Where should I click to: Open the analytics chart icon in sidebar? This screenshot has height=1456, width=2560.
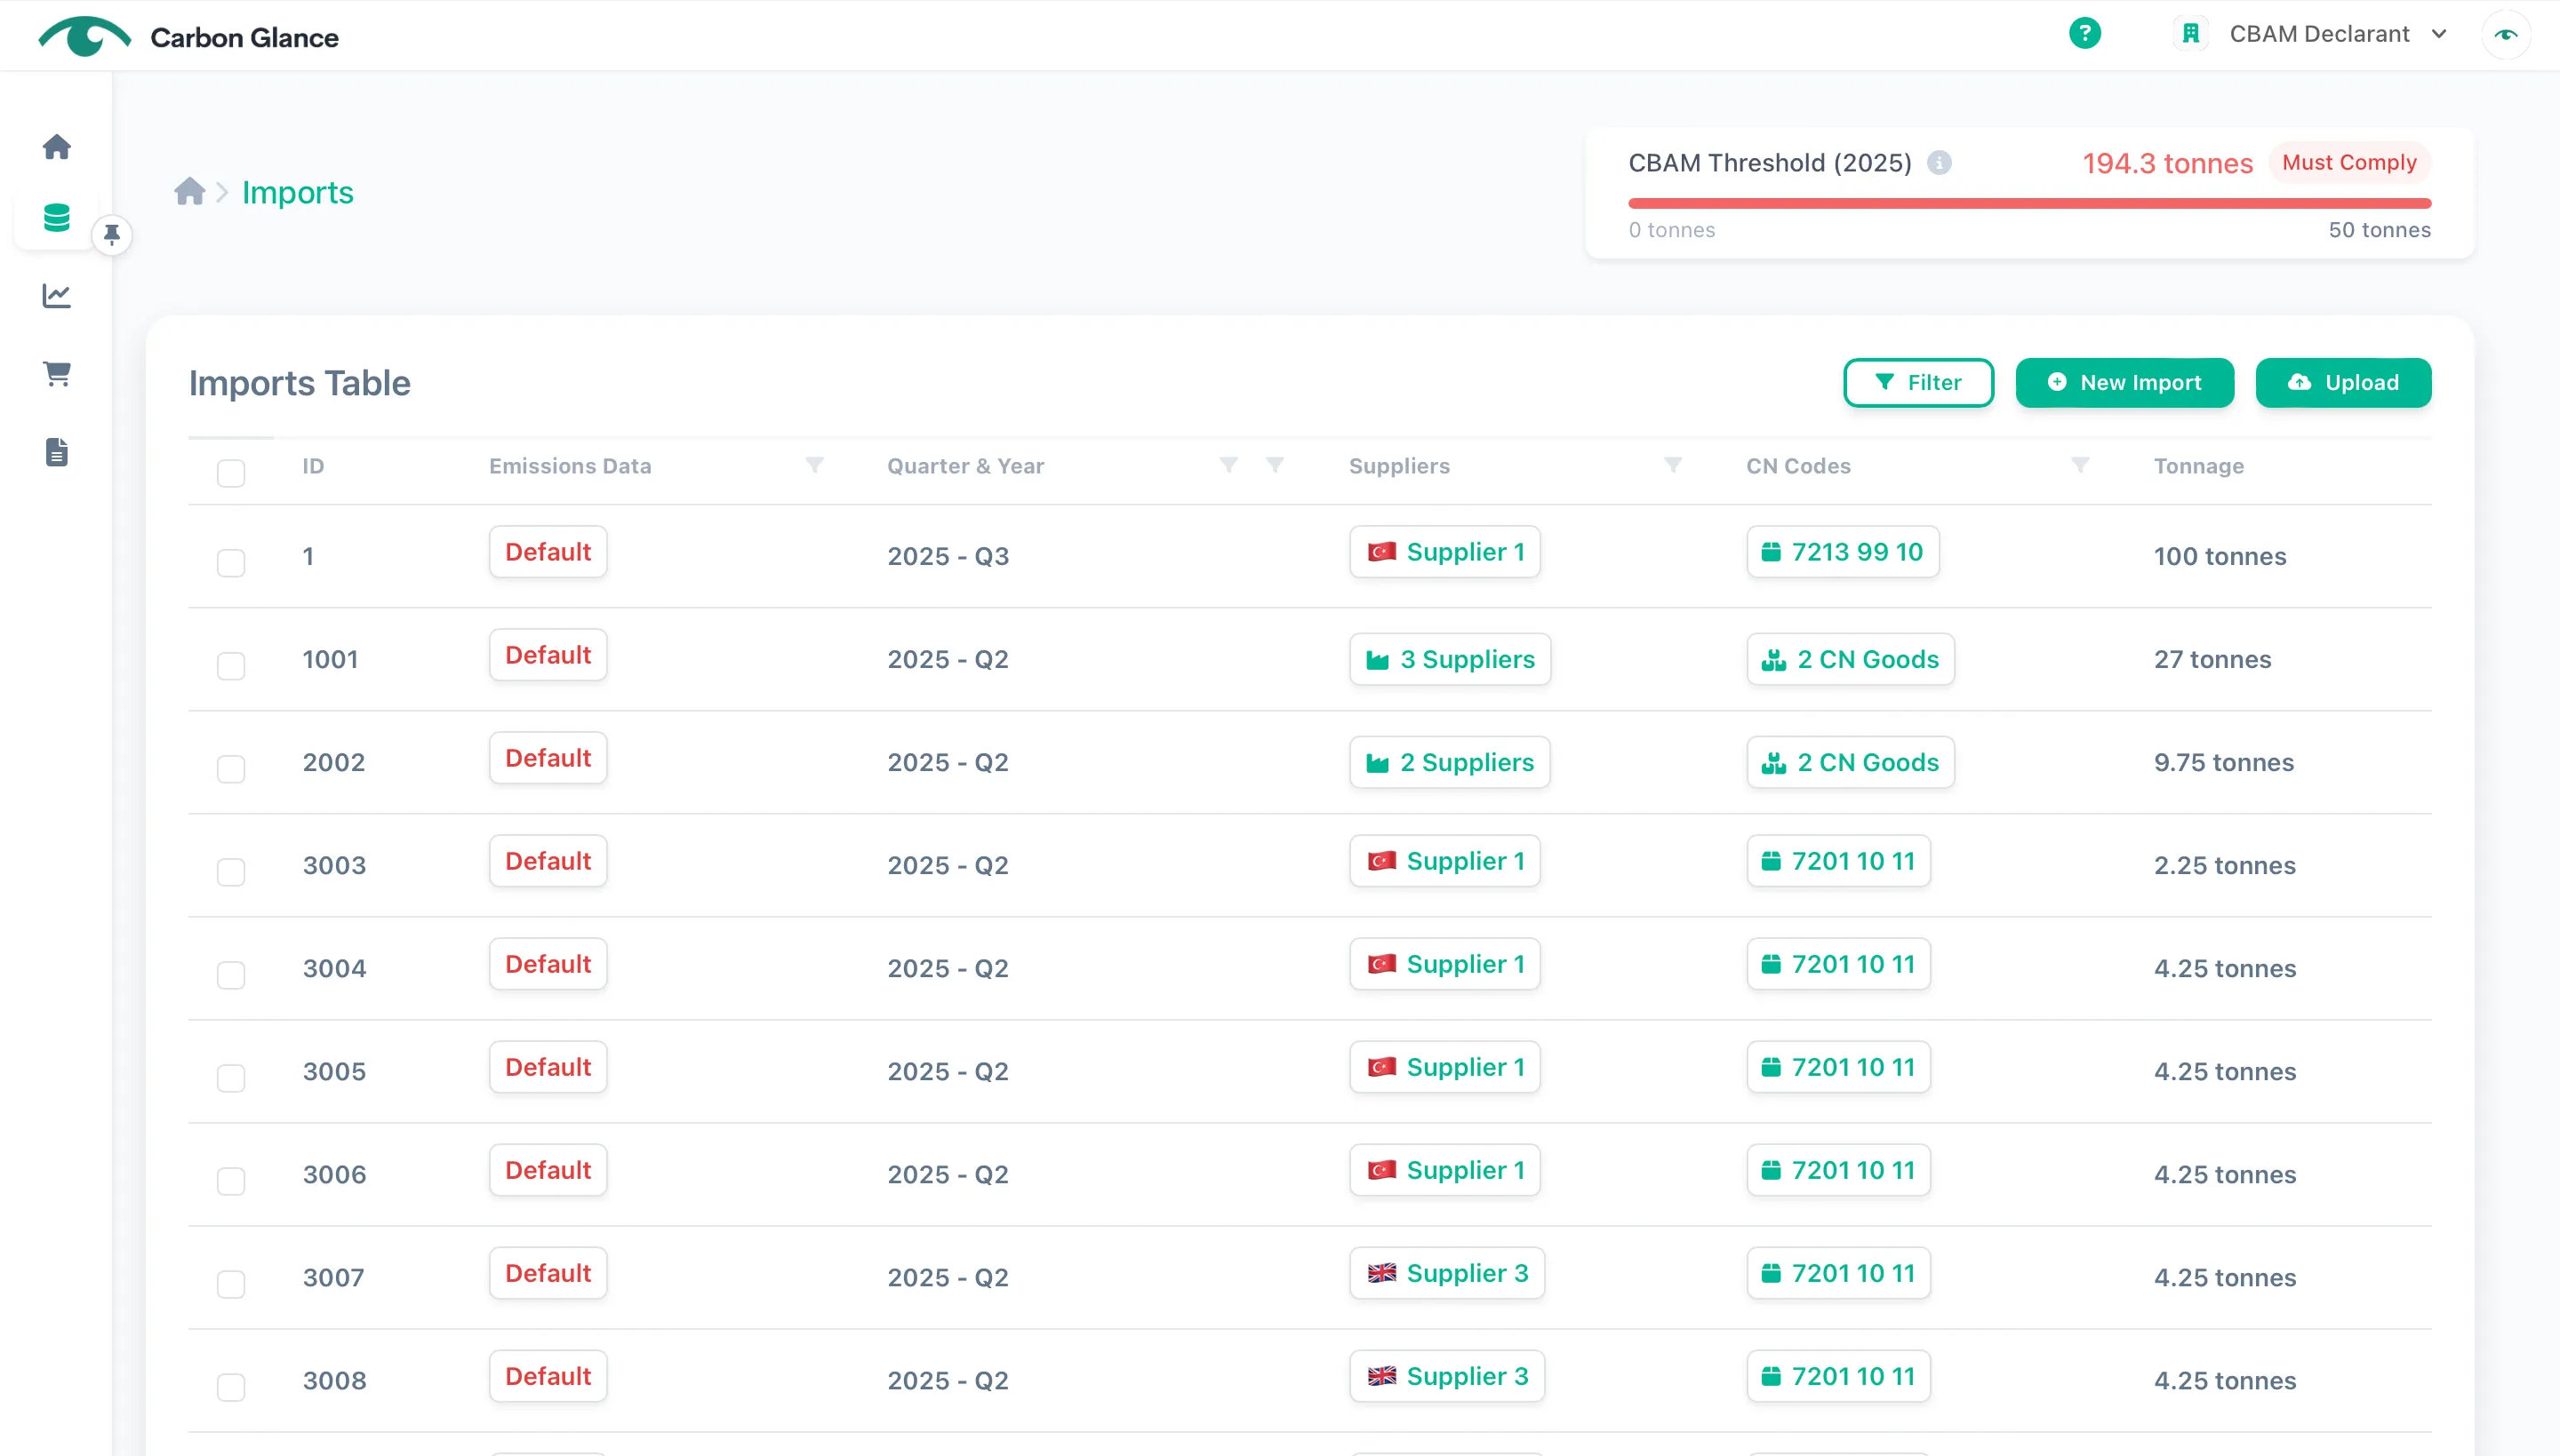(57, 296)
